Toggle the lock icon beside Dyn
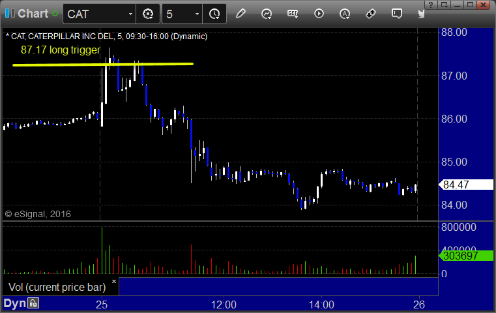This screenshot has height=313, width=496. pyautogui.click(x=33, y=303)
